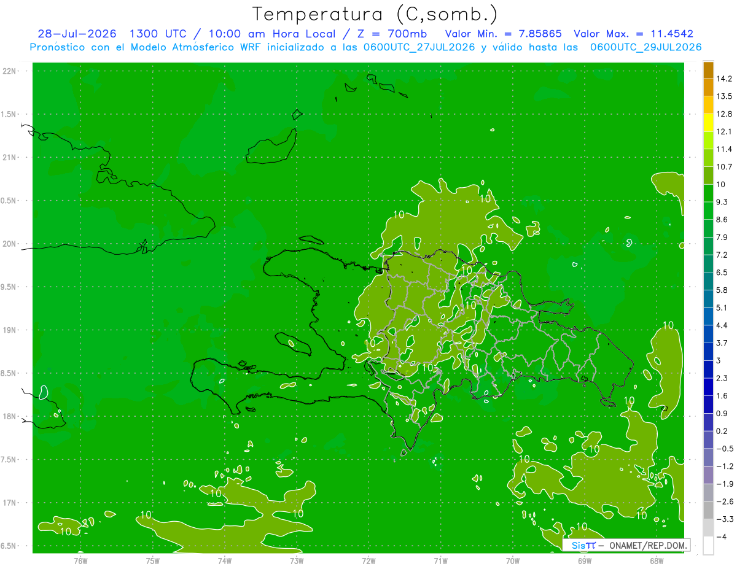Image resolution: width=737 pixels, height=569 pixels.
Task: Click the "12.8" color scale value
Action: [724, 114]
